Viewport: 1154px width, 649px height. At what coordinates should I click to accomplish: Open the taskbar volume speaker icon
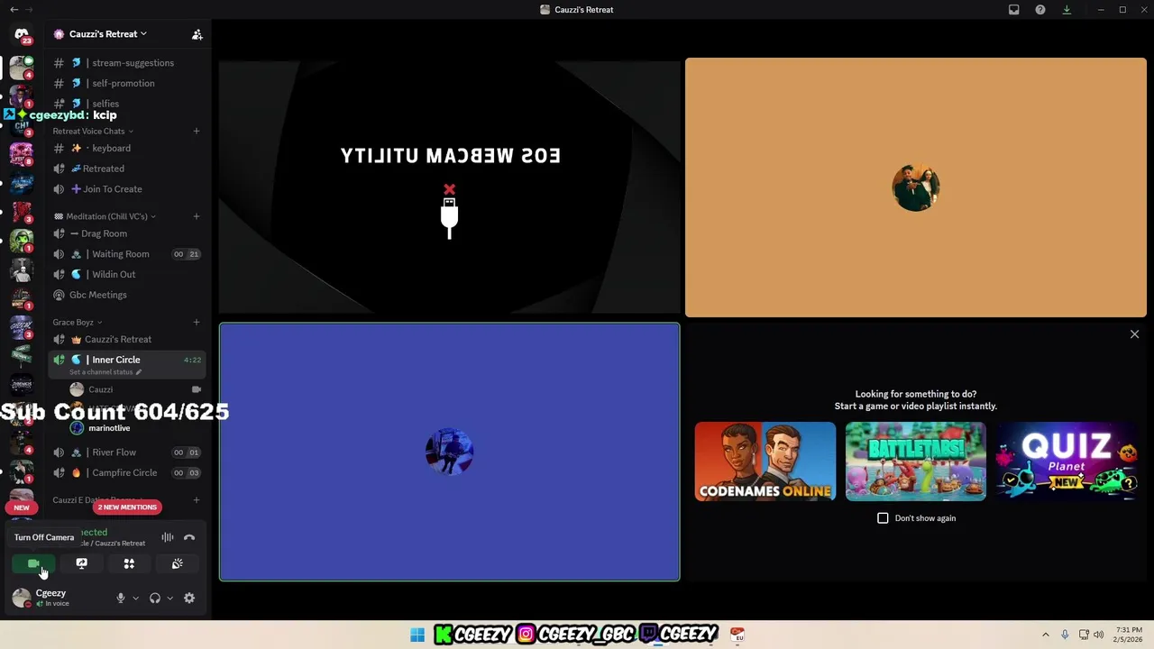pyautogui.click(x=1099, y=635)
